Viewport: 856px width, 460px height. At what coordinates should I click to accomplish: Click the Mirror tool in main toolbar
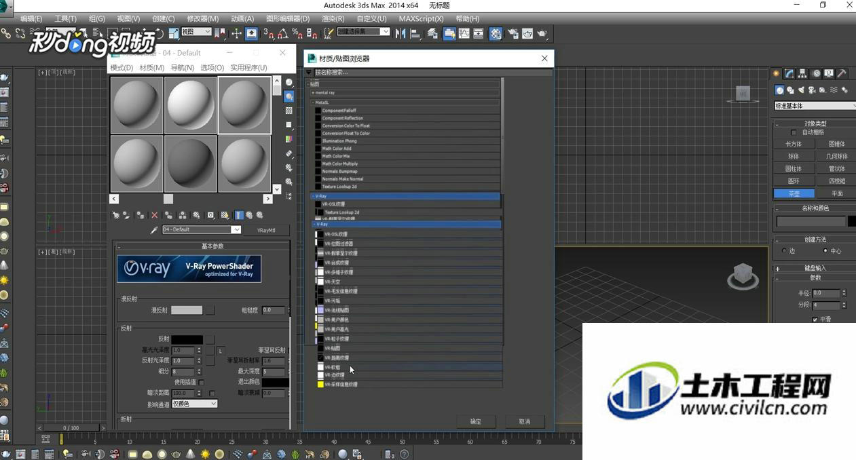point(401,33)
